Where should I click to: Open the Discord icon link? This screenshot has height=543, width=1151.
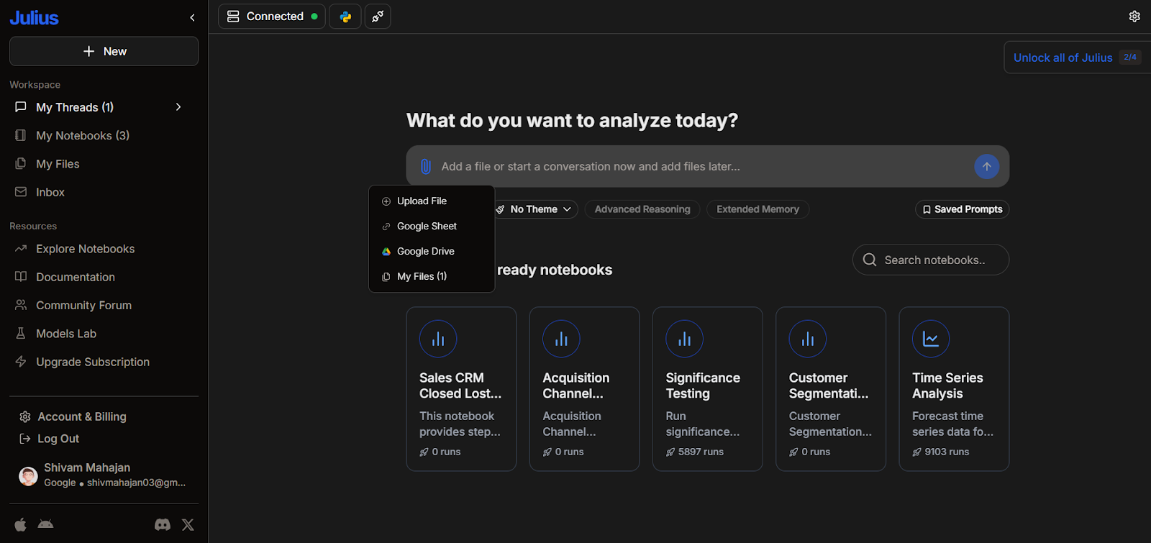163,524
